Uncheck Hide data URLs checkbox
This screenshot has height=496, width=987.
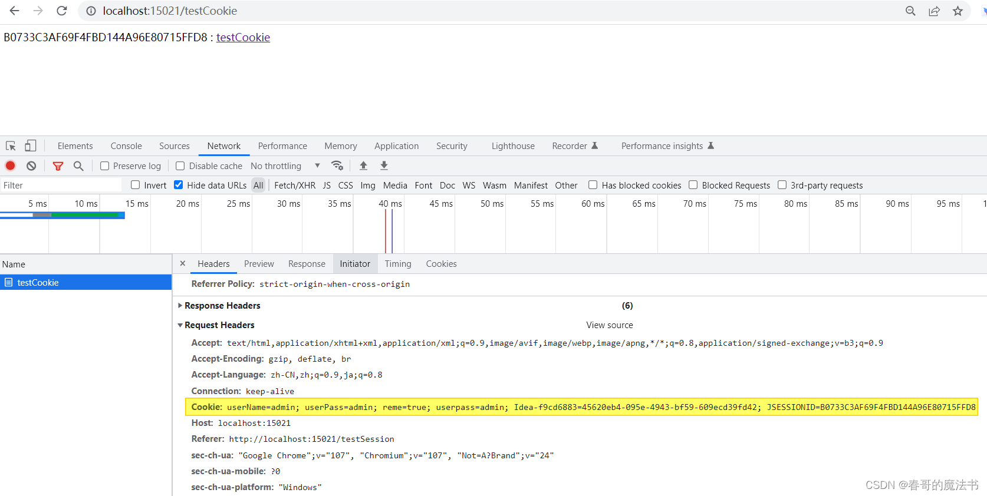(179, 185)
